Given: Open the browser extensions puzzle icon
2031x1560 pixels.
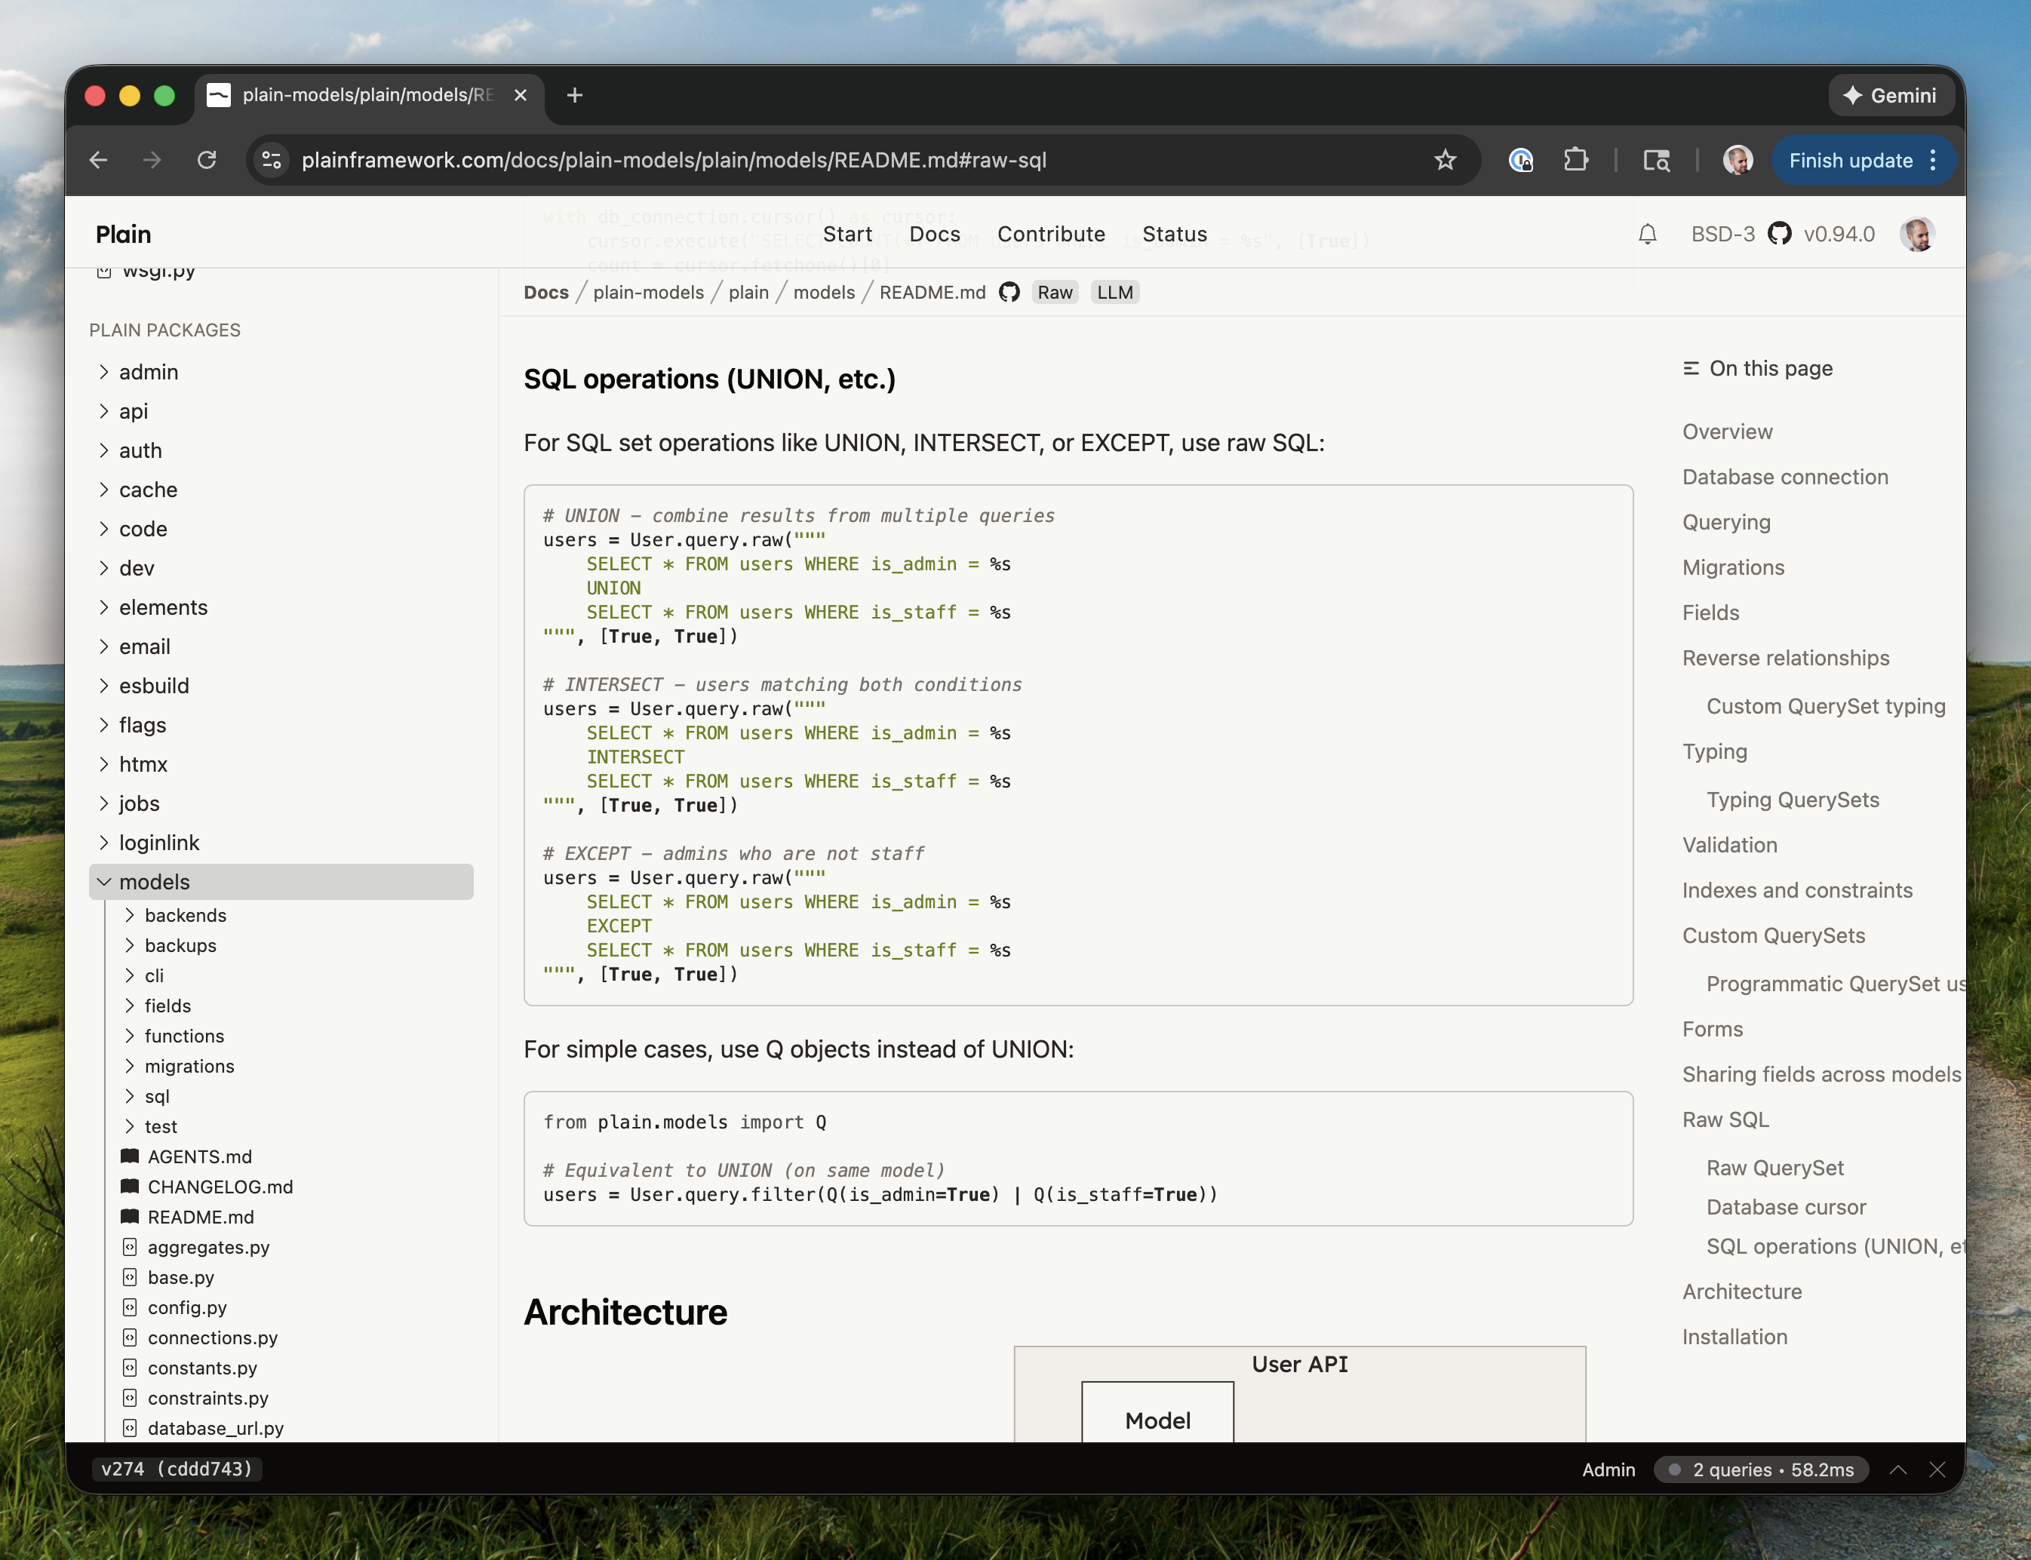Looking at the screenshot, I should click(x=1575, y=161).
